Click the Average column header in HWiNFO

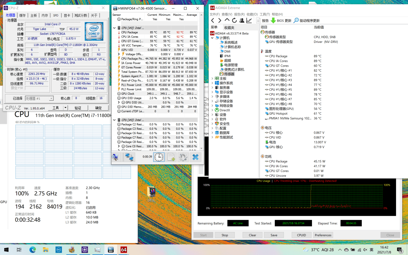tap(191, 15)
